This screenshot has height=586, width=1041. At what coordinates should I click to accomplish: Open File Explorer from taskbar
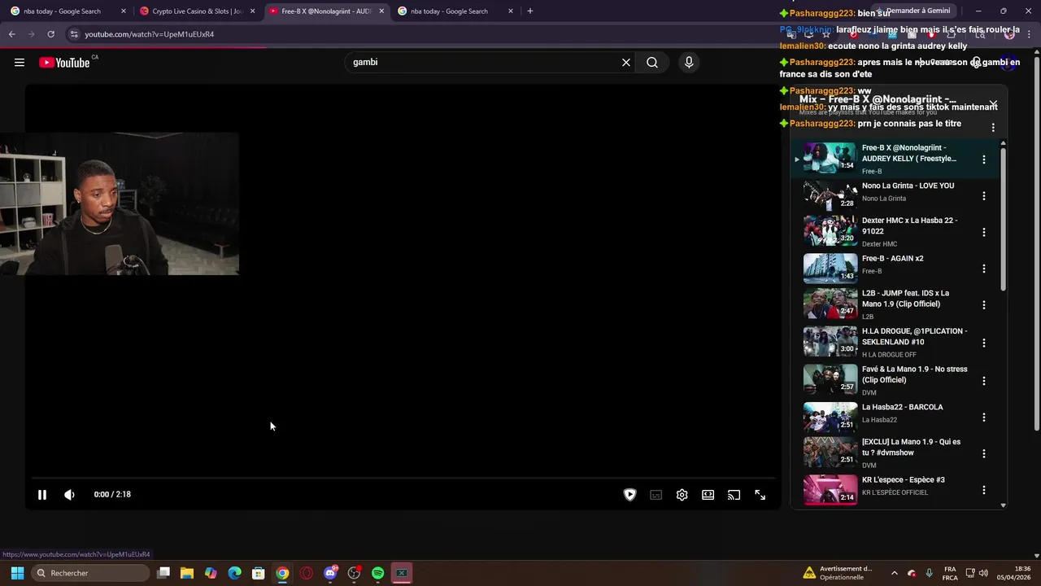(x=187, y=573)
